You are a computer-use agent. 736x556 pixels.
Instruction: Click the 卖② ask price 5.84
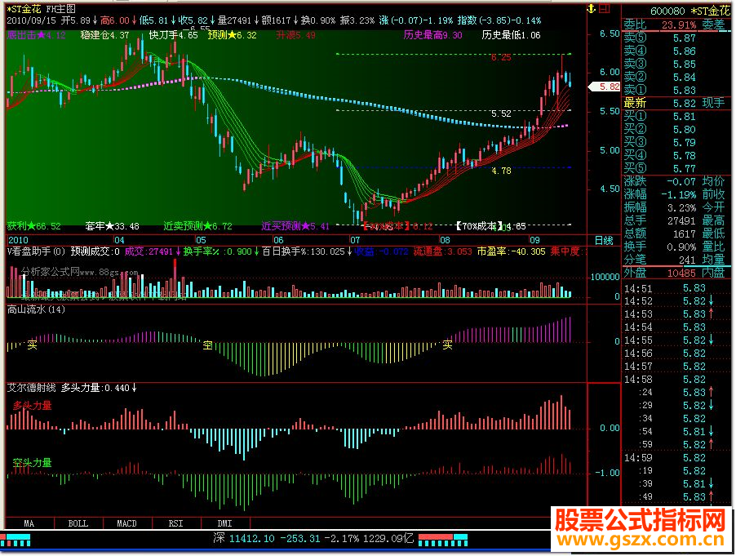[x=685, y=78]
